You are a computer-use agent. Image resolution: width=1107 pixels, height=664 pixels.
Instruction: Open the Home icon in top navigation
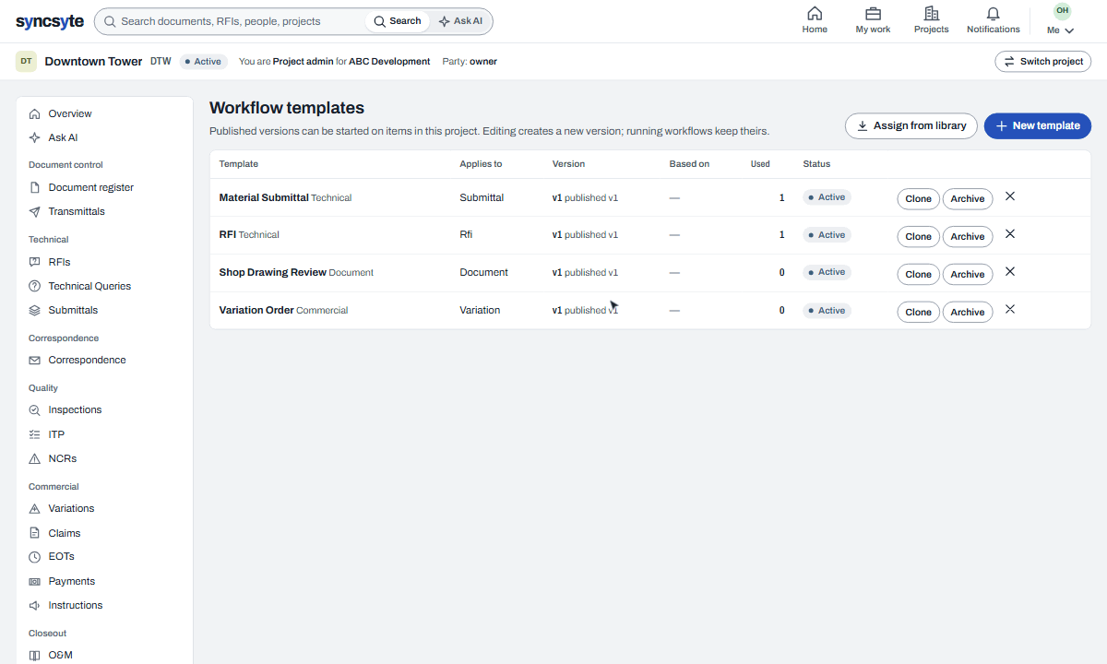click(815, 14)
